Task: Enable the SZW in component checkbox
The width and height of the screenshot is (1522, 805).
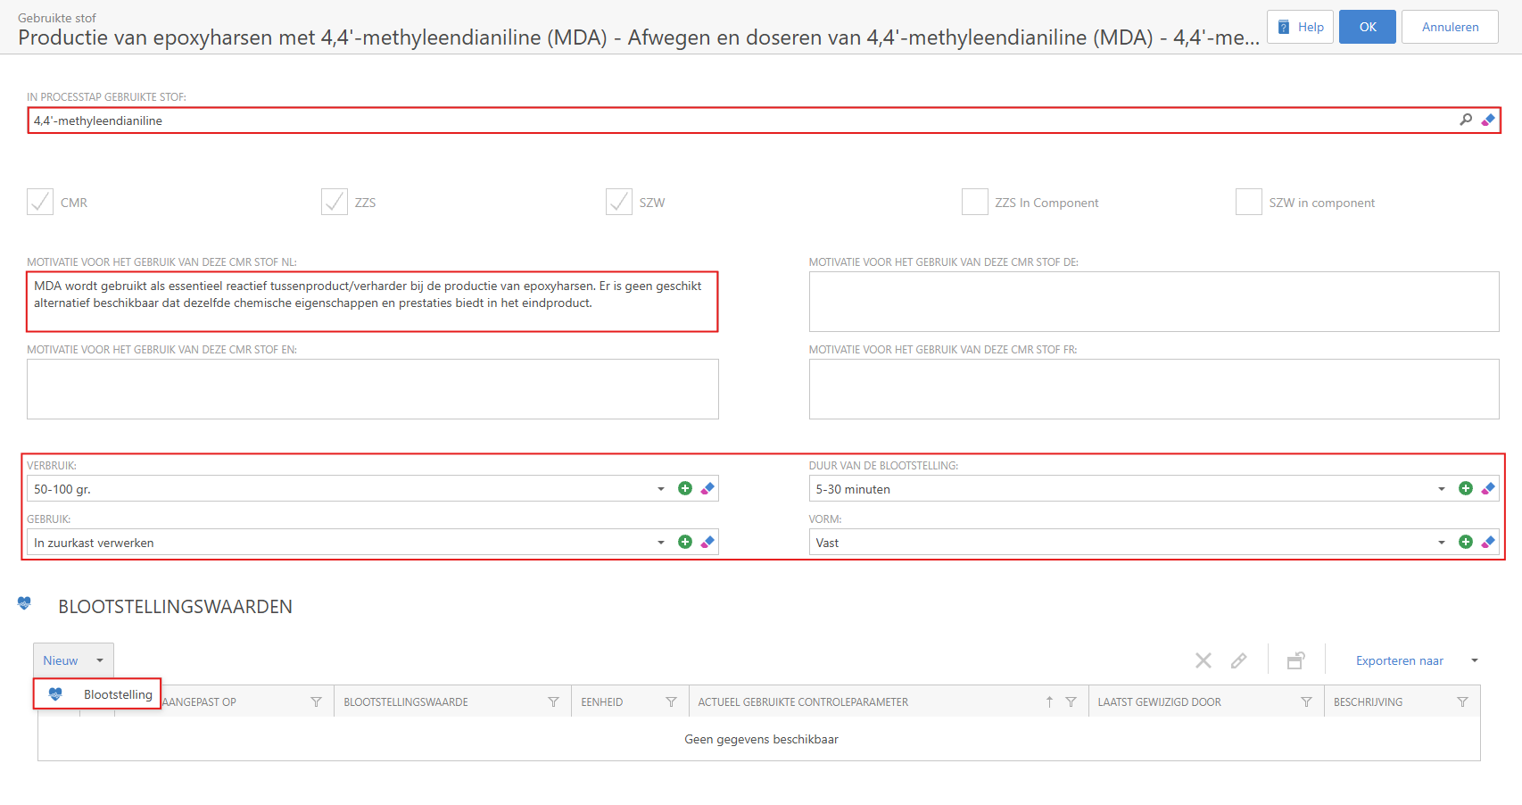Action: (1248, 202)
